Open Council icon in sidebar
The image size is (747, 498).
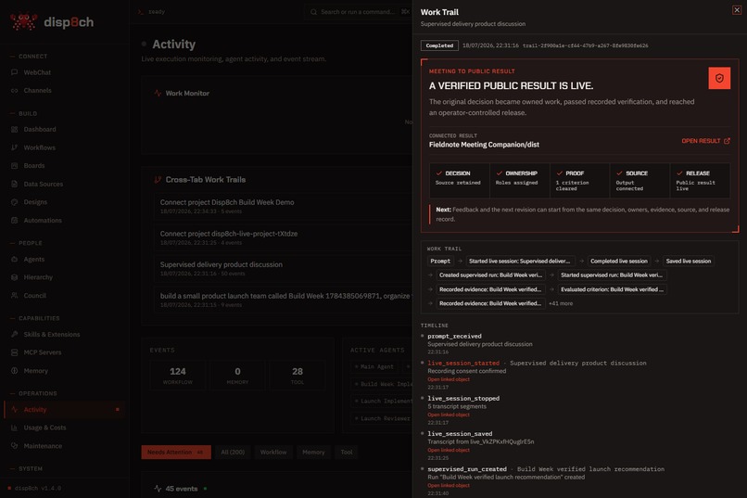[14, 296]
